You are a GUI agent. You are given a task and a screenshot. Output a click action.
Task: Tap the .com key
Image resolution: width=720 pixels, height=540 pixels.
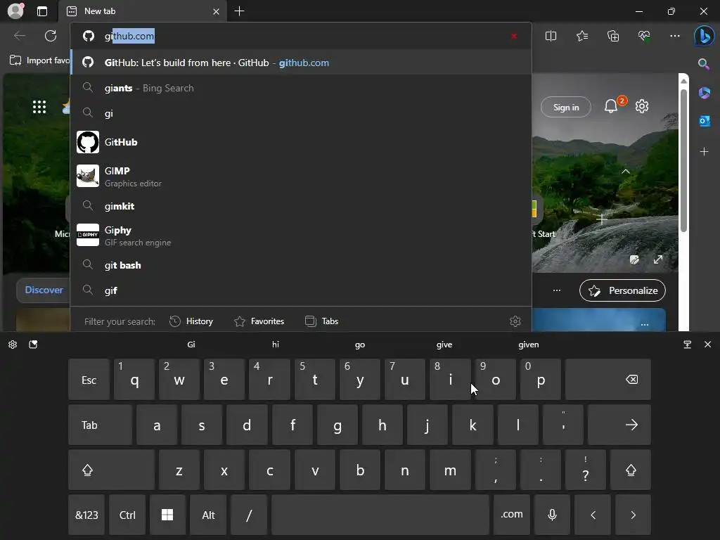[512, 515]
